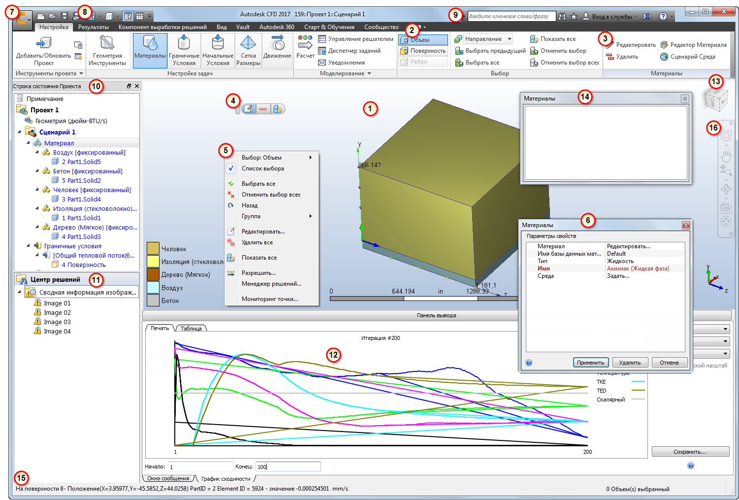Click Сценарий Среда in the ribbon

[x=687, y=57]
